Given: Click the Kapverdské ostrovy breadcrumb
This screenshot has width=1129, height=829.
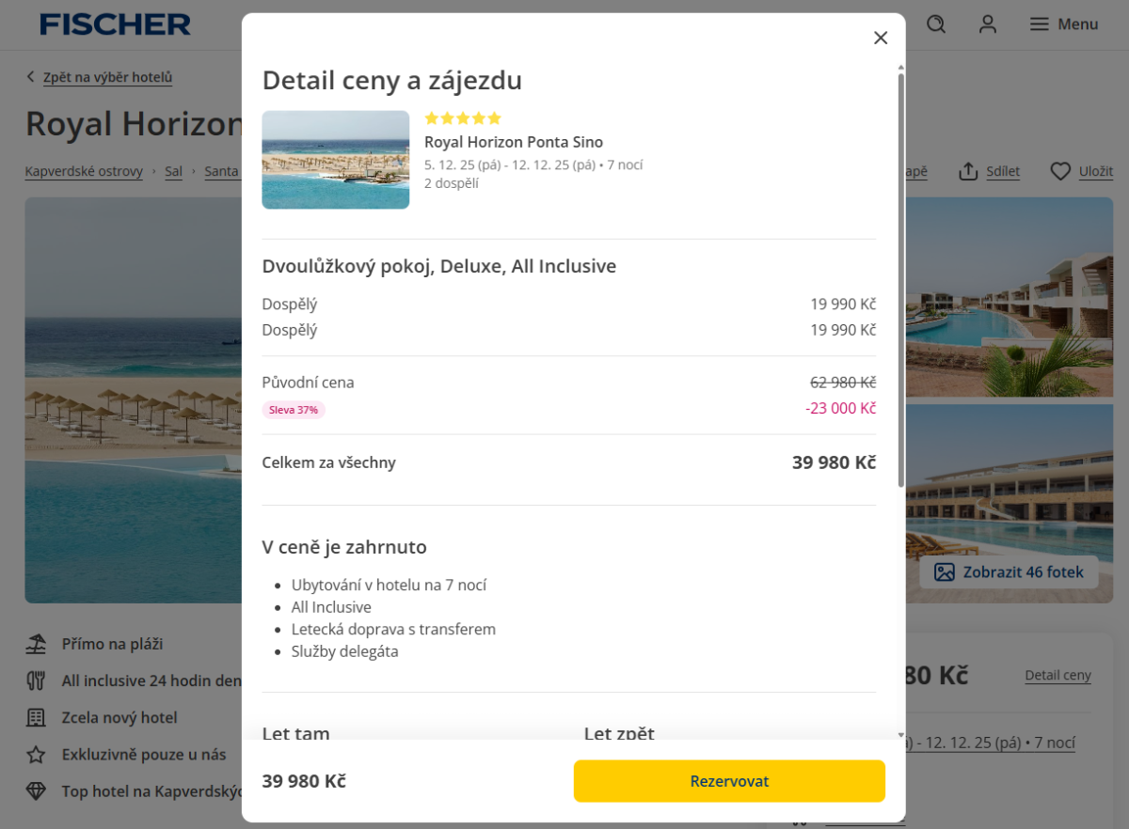Looking at the screenshot, I should 84,171.
